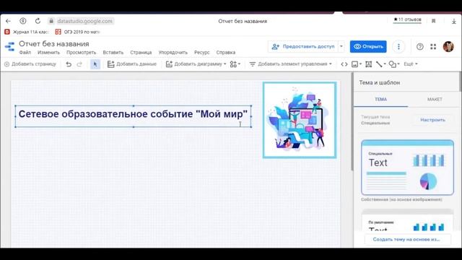462x260 pixels.
Task: Click the user account avatar
Action: 448,46
